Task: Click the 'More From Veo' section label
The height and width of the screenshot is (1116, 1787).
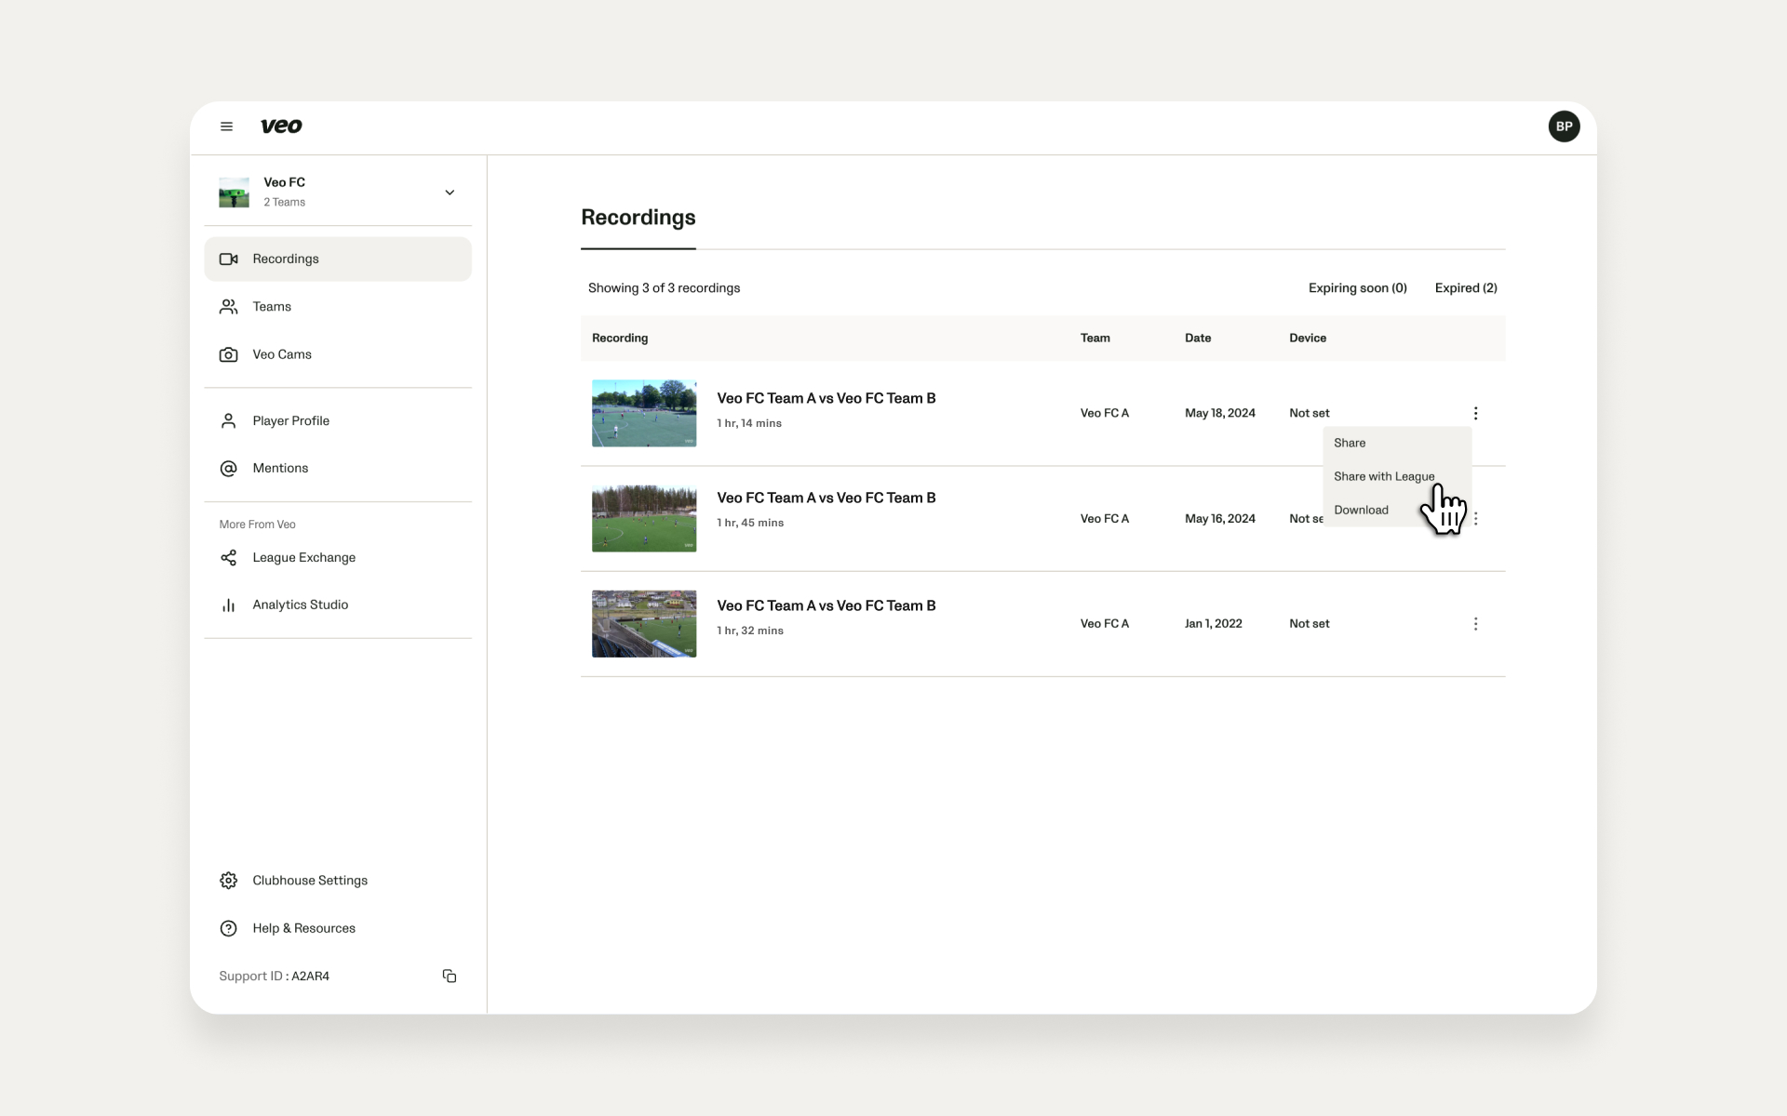Action: tap(258, 525)
